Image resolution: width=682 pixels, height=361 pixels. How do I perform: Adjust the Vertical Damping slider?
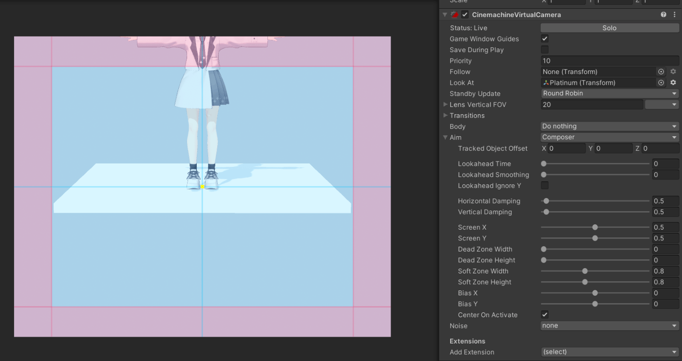pos(595,212)
